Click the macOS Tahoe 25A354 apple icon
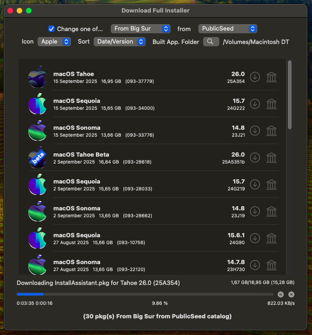This screenshot has width=312, height=335. (38, 77)
